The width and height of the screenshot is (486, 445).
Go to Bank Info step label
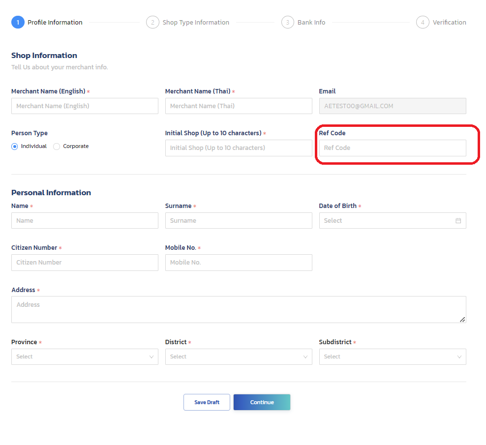pyautogui.click(x=311, y=22)
